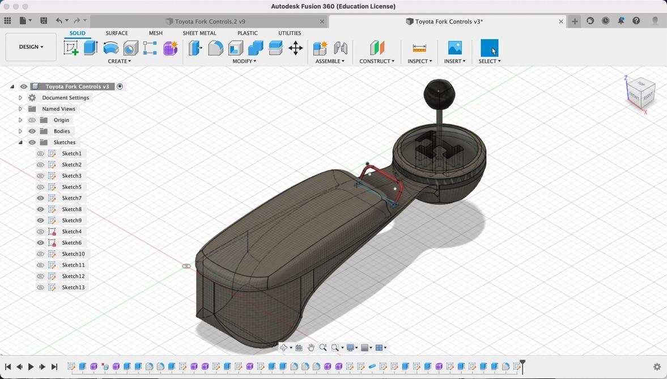Click the Undo arrow button
Image resolution: width=667 pixels, height=379 pixels.
[59, 20]
